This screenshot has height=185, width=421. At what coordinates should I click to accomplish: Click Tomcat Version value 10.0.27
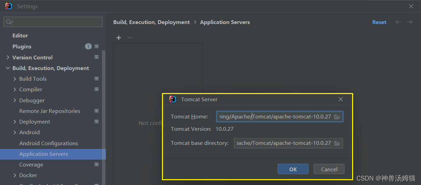coord(224,129)
